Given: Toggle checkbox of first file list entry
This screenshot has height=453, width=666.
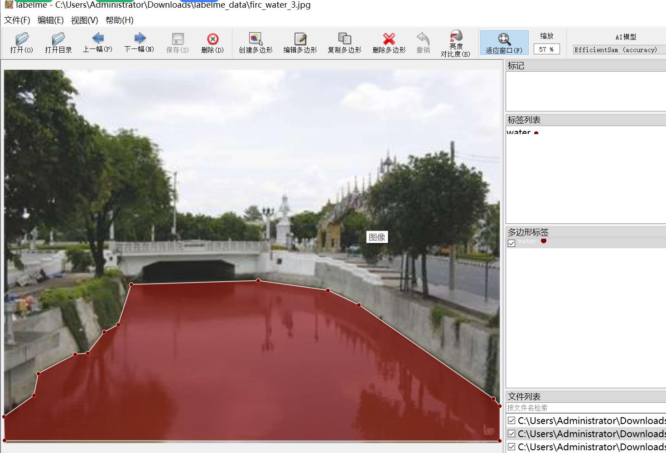Looking at the screenshot, I should (512, 420).
